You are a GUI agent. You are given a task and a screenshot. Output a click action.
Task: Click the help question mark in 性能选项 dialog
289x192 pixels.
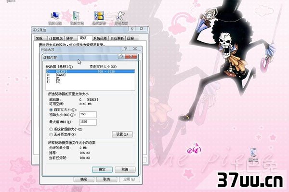pos(126,48)
